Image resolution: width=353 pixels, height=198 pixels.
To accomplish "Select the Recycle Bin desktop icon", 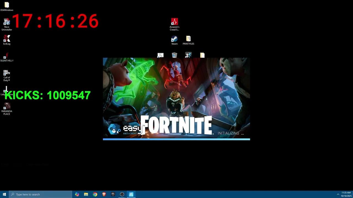I will point(174,55).
